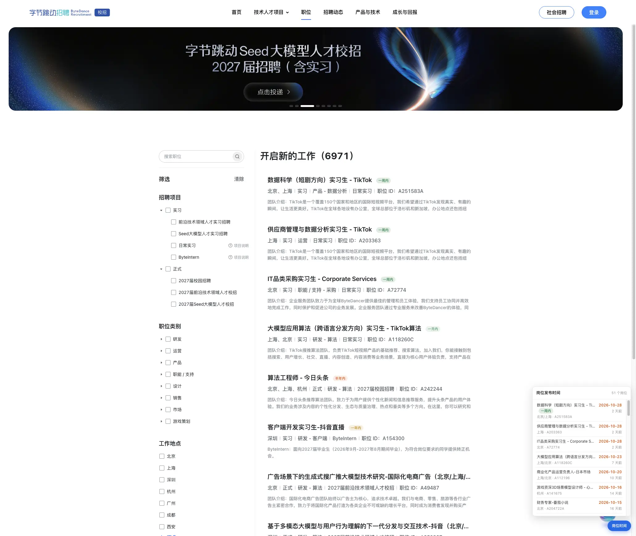Image resolution: width=636 pixels, height=536 pixels.
Task: Open 算法工程师 - 今日头条 job listing
Action: pos(298,378)
